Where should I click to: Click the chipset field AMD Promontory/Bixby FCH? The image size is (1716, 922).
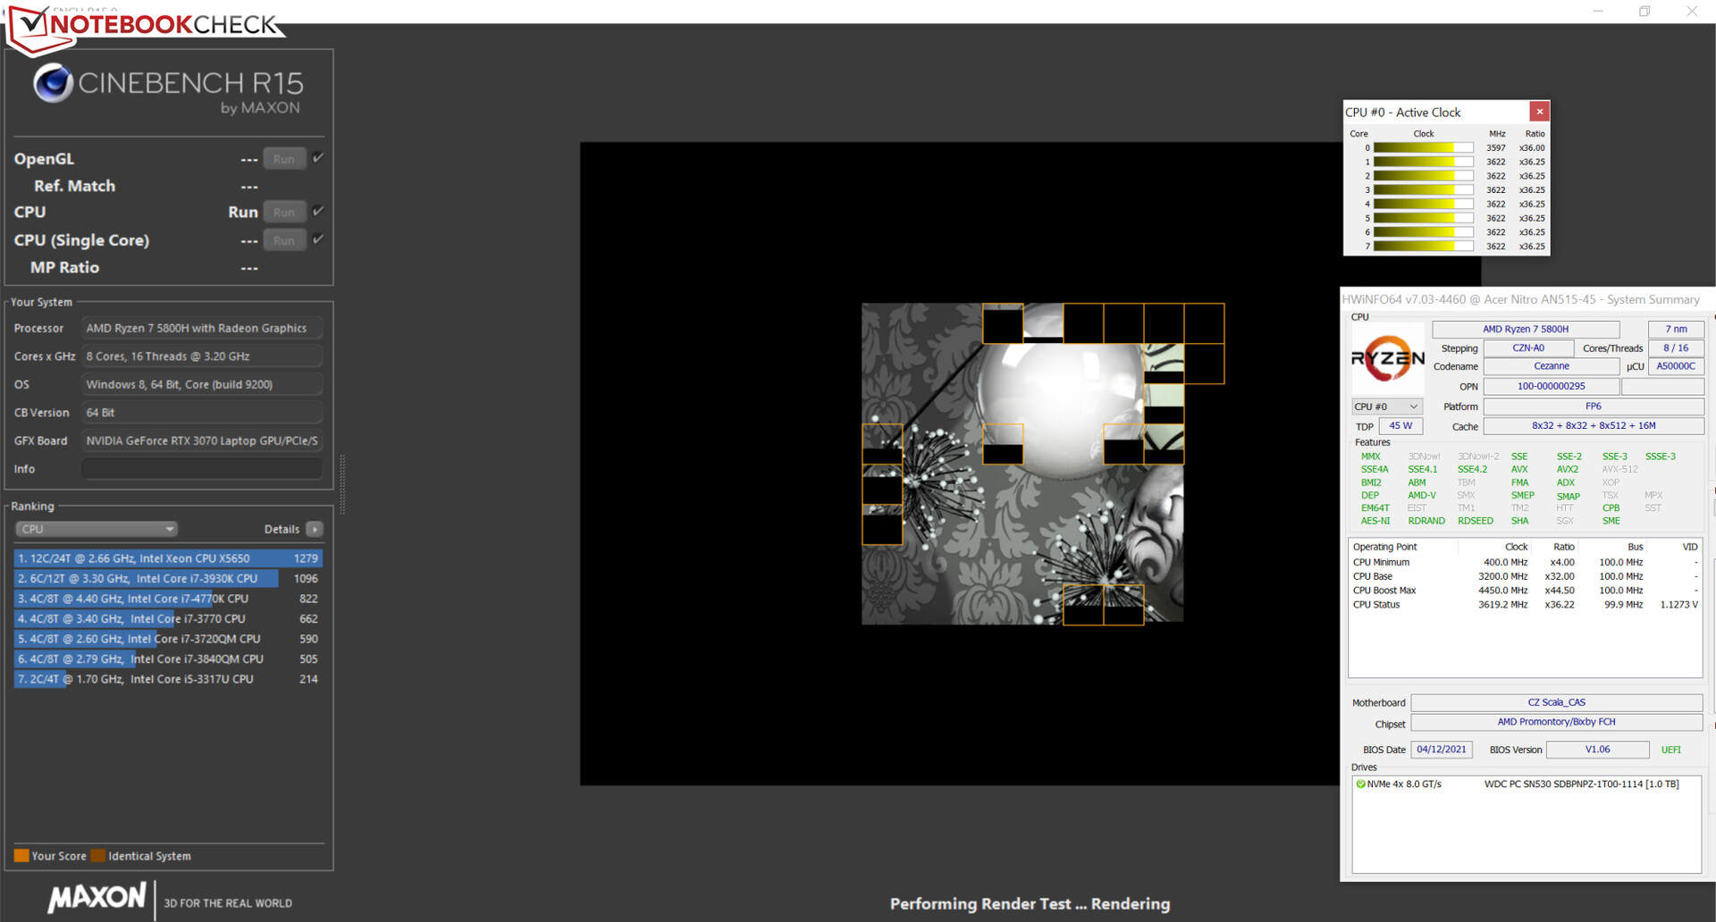tap(1556, 723)
